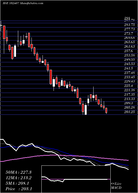Click the 209.3 price axis label
The width and height of the screenshot is (138, 193).
pyautogui.click(x=129, y=103)
